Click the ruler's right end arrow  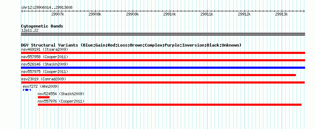pos(304,11)
